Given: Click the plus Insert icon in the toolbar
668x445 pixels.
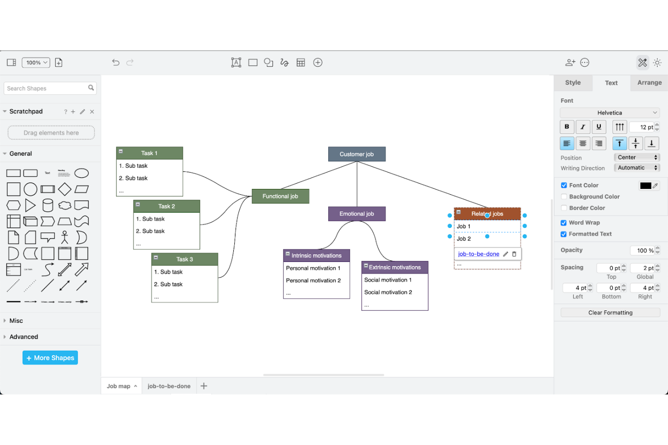Looking at the screenshot, I should 318,63.
